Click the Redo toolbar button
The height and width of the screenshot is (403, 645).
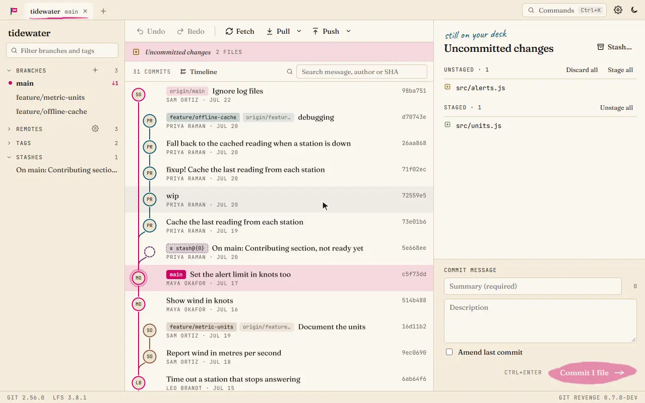pos(190,31)
